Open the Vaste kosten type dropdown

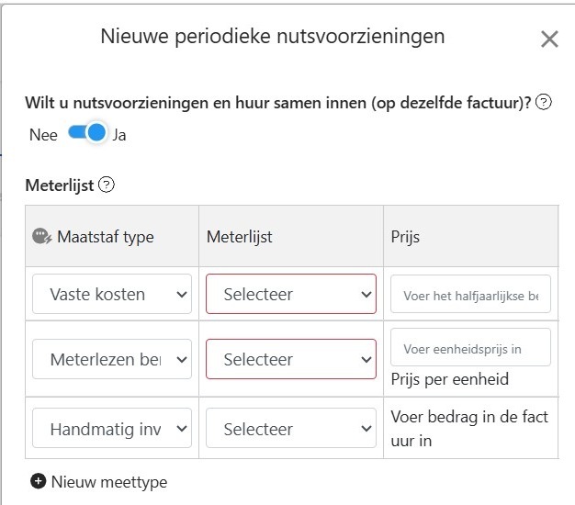[x=112, y=295]
